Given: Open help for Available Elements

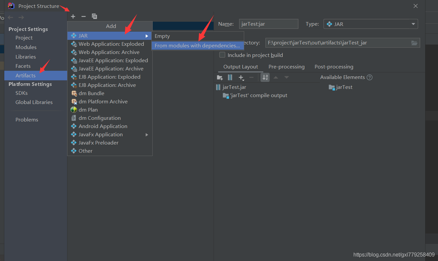Looking at the screenshot, I should (x=370, y=77).
